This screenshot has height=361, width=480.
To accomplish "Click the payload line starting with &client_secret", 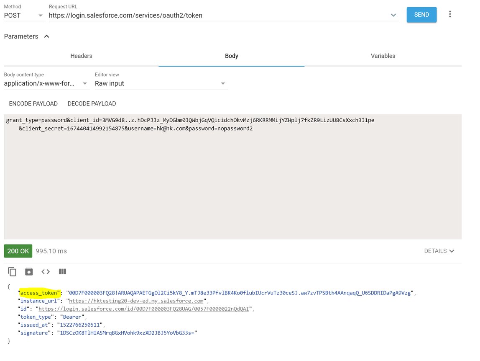I will (135, 129).
